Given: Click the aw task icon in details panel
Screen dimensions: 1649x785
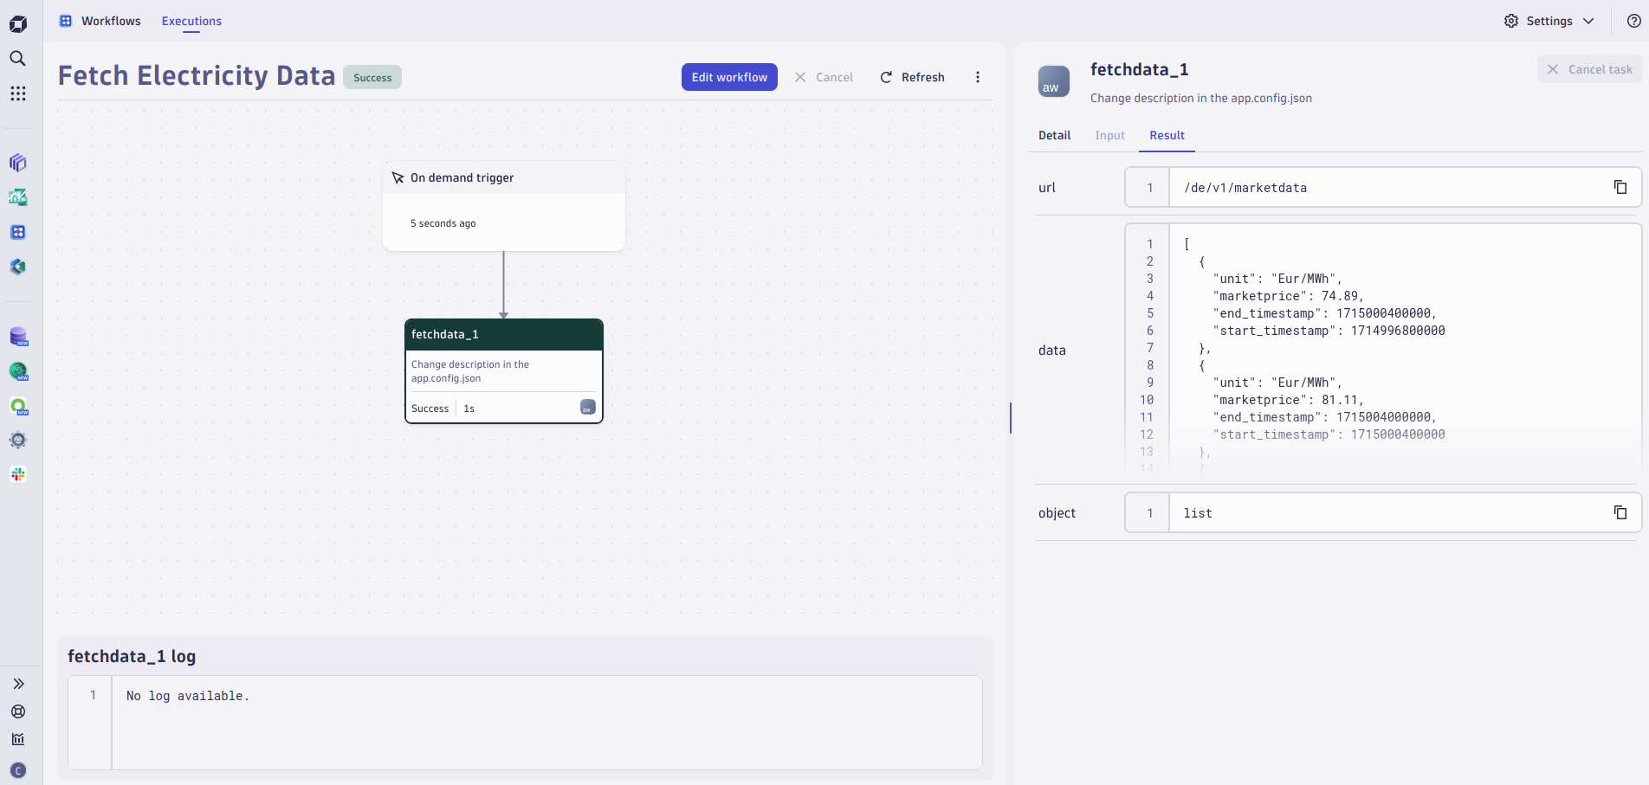Looking at the screenshot, I should 1054,81.
